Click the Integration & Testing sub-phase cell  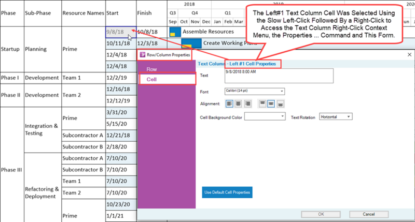tap(43, 129)
